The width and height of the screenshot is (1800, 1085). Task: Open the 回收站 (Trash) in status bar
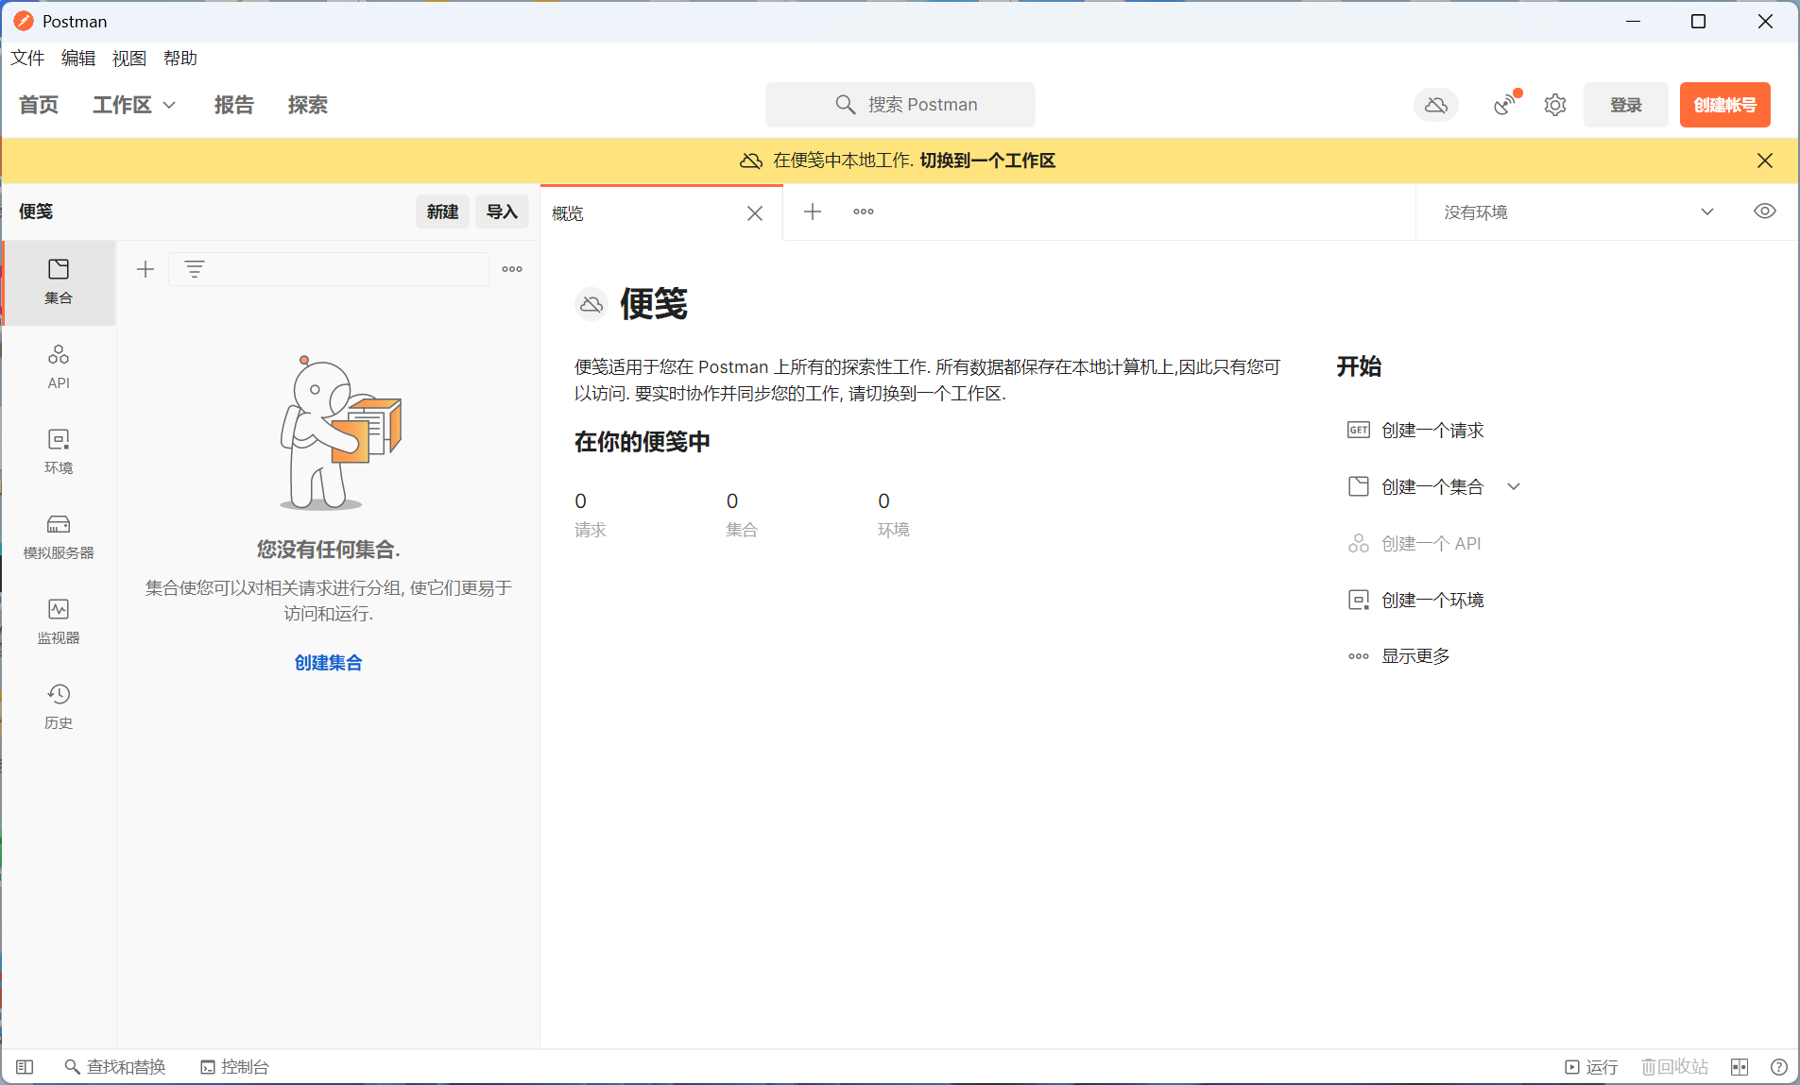1674,1067
